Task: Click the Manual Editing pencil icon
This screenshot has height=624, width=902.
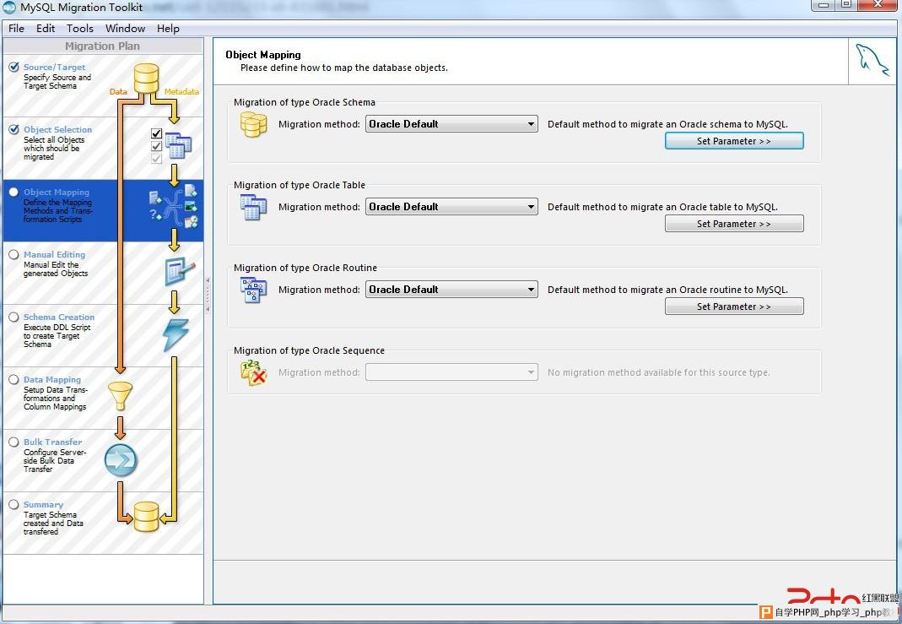Action: 180,271
